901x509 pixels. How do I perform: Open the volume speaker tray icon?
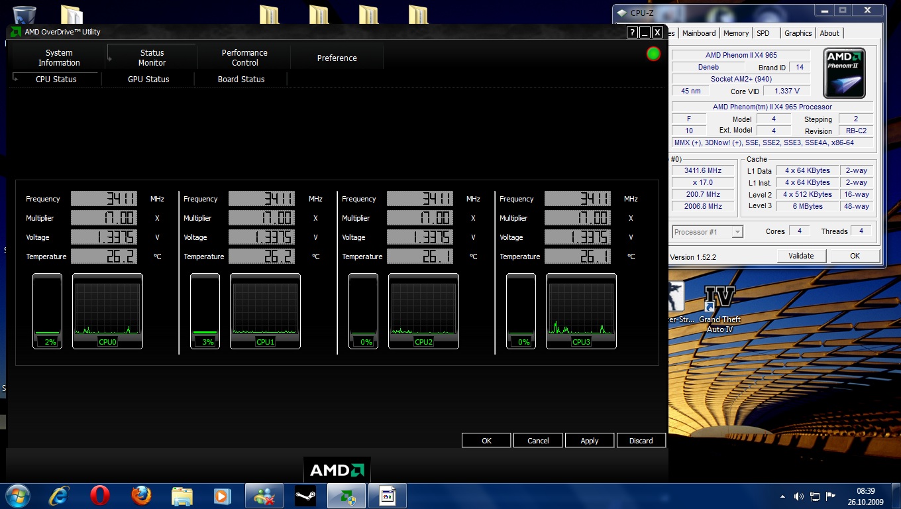pos(799,496)
